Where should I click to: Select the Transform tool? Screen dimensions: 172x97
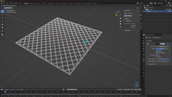point(2,27)
